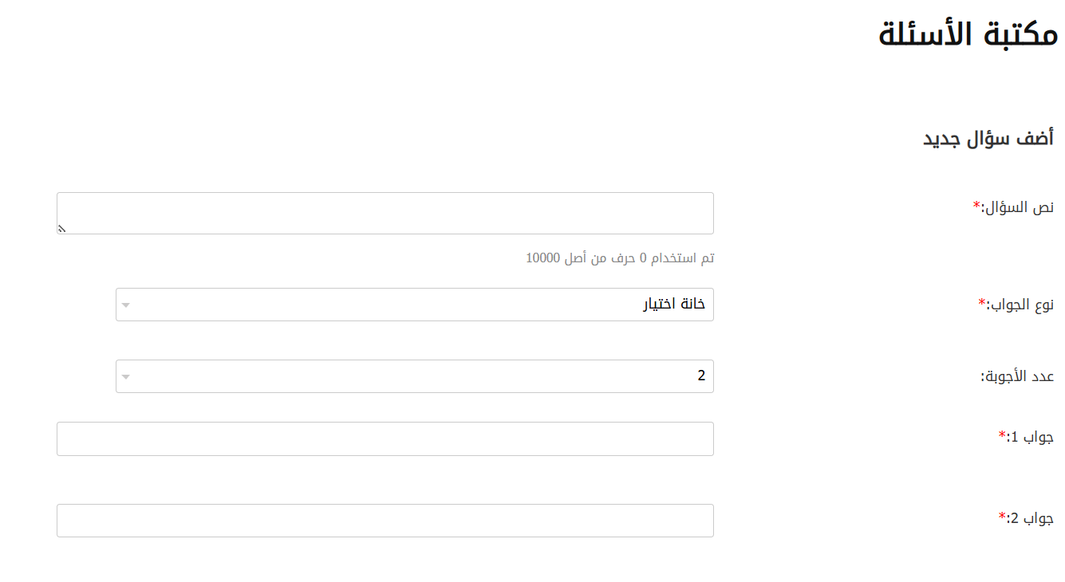The height and width of the screenshot is (582, 1065).
Task: Click the red asterisk beside نص السؤال
Action: point(976,206)
